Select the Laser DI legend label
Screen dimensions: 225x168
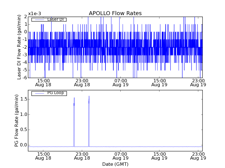point(57,19)
